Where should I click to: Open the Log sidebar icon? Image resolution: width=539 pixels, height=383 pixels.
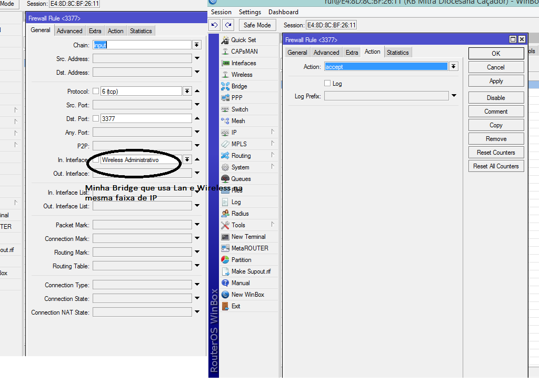(x=225, y=202)
